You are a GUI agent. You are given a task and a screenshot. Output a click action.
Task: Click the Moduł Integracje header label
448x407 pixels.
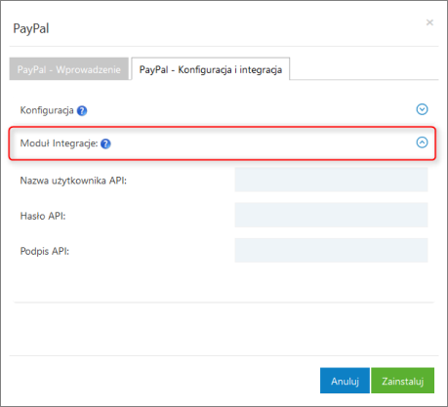(x=59, y=143)
